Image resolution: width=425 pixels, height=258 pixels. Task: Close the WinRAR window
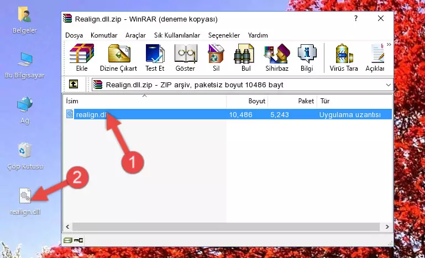(x=381, y=18)
